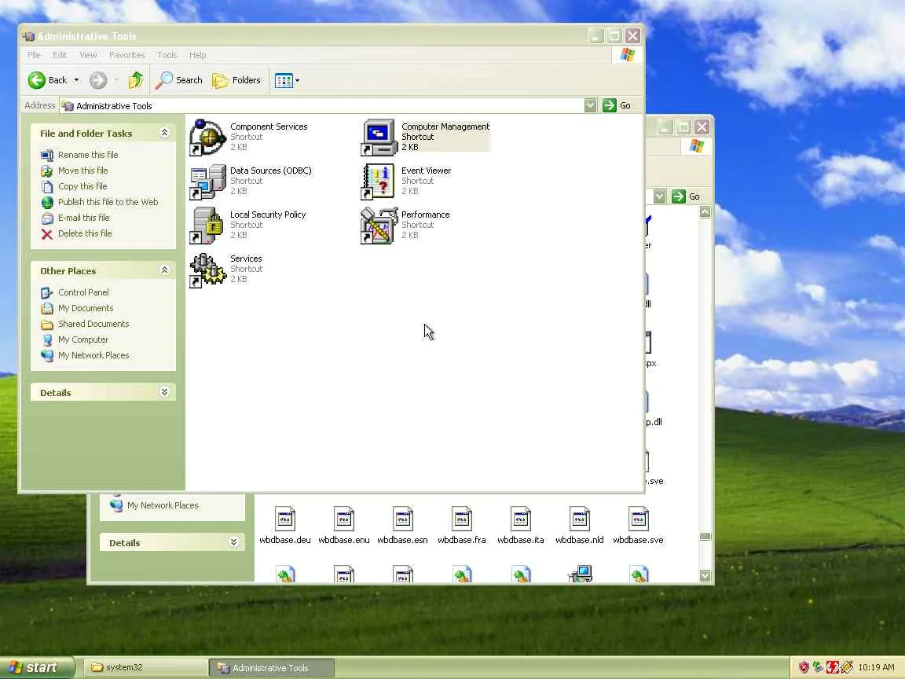This screenshot has height=679, width=905.
Task: Click the Up folder toolbar icon
Action: tap(136, 80)
